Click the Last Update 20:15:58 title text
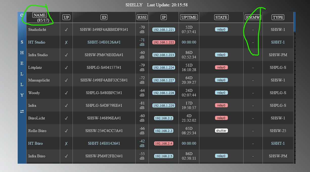This screenshot has width=310, height=172. (x=167, y=5)
